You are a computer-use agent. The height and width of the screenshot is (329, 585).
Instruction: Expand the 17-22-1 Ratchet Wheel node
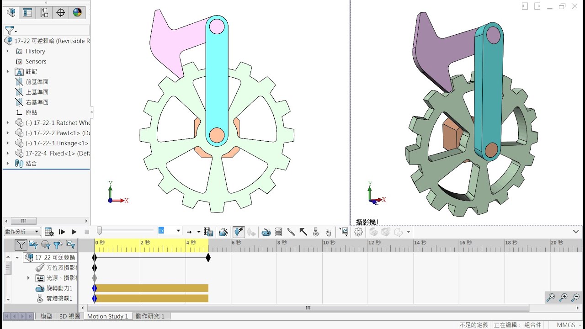pos(7,122)
